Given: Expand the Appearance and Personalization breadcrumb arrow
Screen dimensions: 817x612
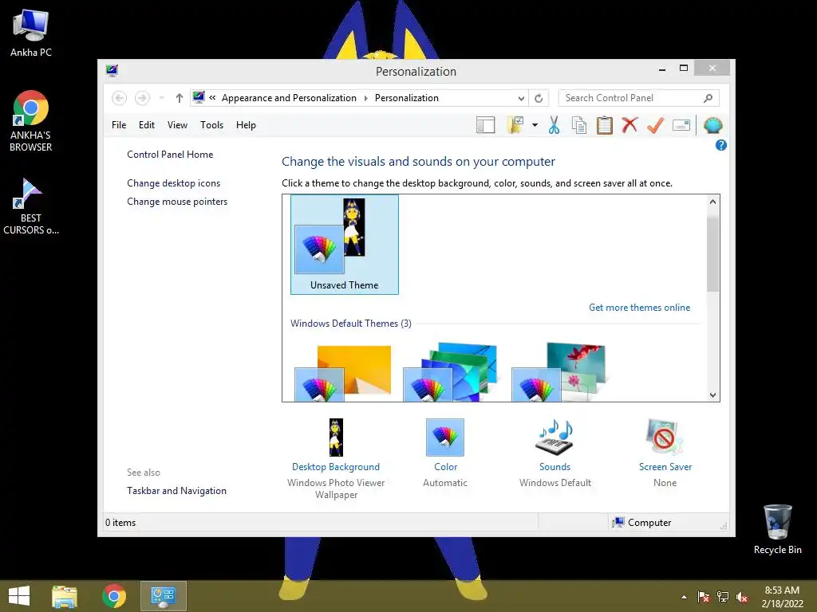Looking at the screenshot, I should pyautogui.click(x=365, y=98).
